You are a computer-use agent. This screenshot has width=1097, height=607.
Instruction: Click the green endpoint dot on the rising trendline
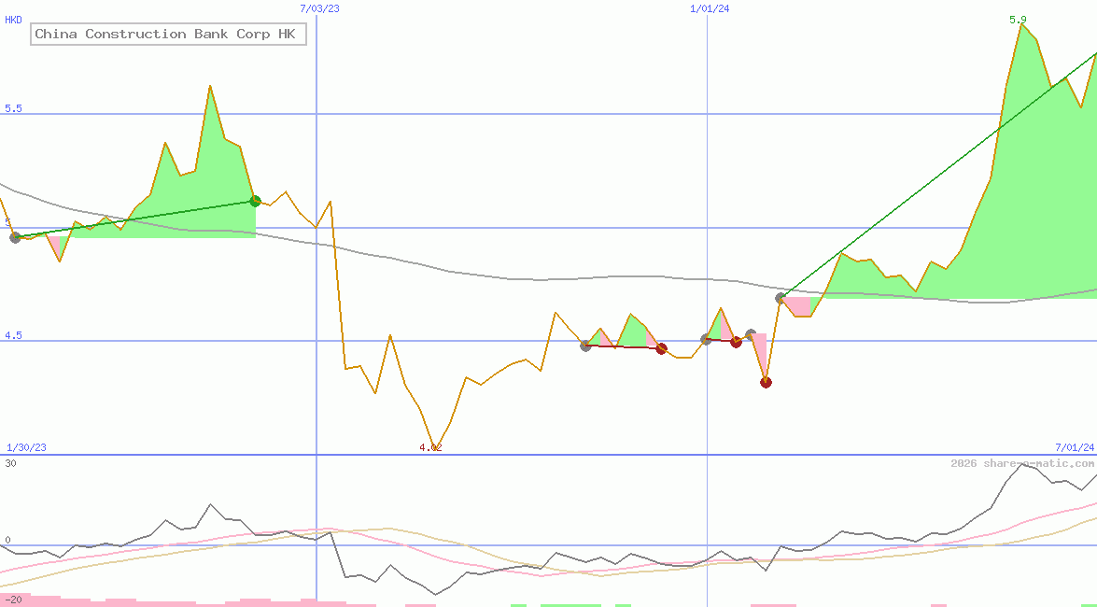click(254, 200)
